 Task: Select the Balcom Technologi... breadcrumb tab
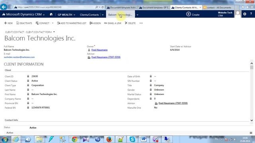point(120,15)
